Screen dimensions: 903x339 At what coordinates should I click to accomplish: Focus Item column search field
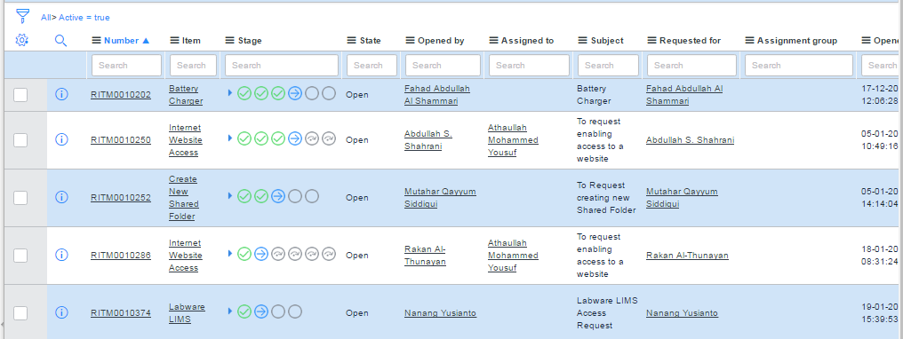tap(193, 66)
